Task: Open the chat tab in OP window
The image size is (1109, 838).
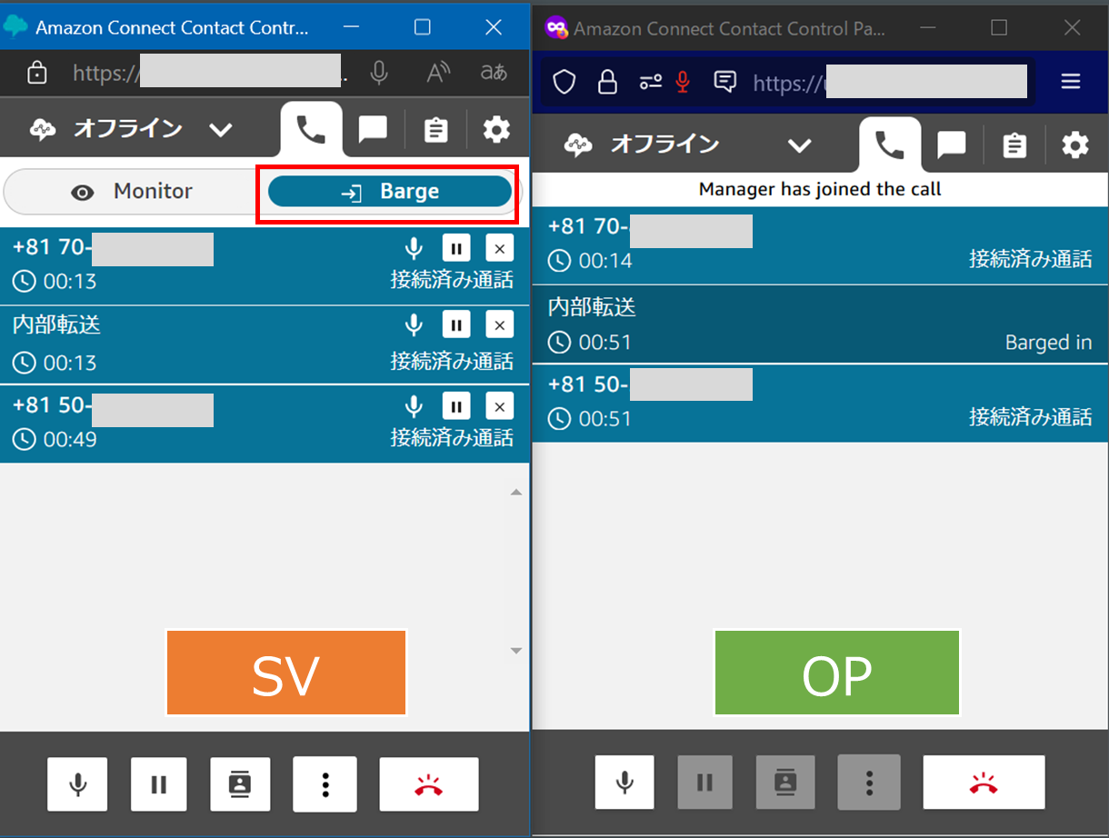Action: (x=951, y=145)
